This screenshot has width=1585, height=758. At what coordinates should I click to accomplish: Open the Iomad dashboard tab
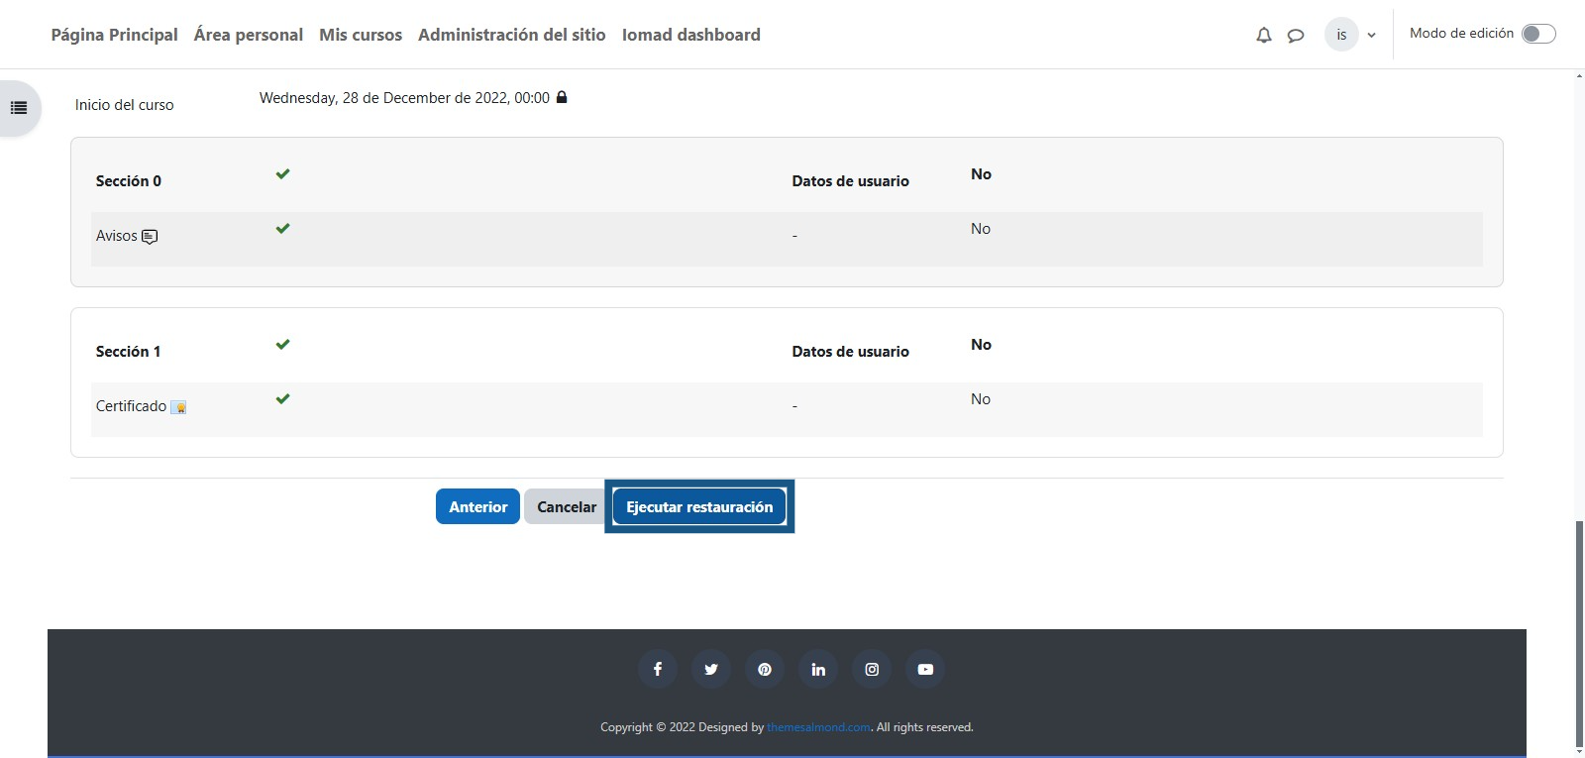coord(690,35)
